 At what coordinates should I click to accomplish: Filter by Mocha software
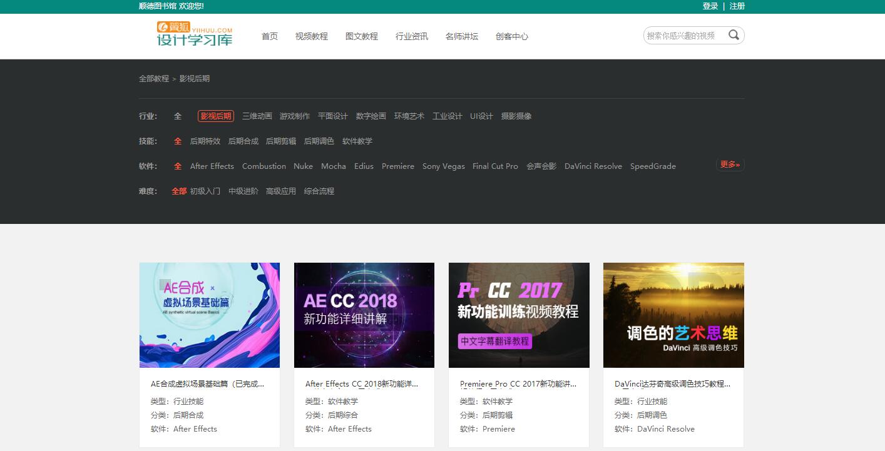[x=334, y=166]
